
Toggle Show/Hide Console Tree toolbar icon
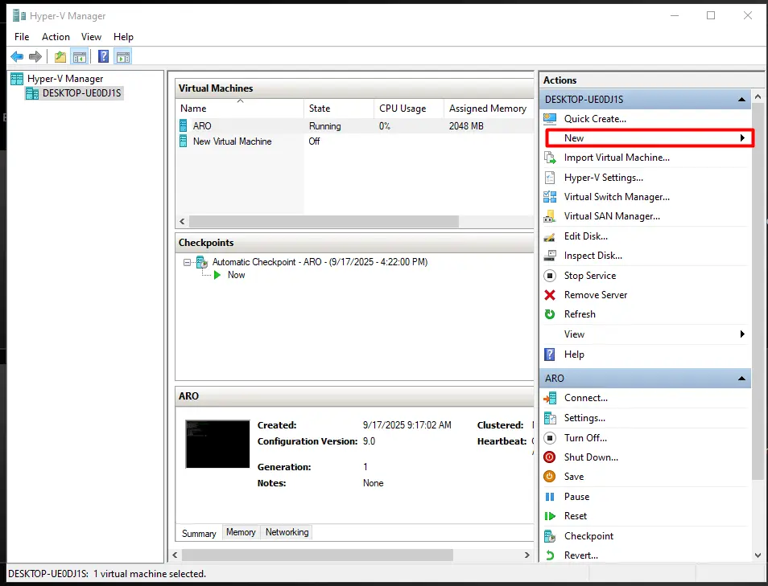pyautogui.click(x=80, y=57)
